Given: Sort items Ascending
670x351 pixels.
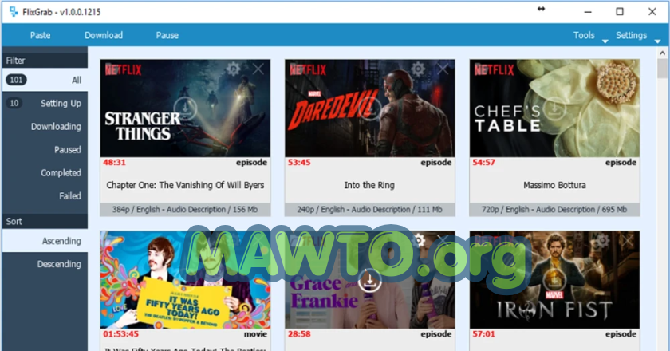Looking at the screenshot, I should click(x=45, y=241).
